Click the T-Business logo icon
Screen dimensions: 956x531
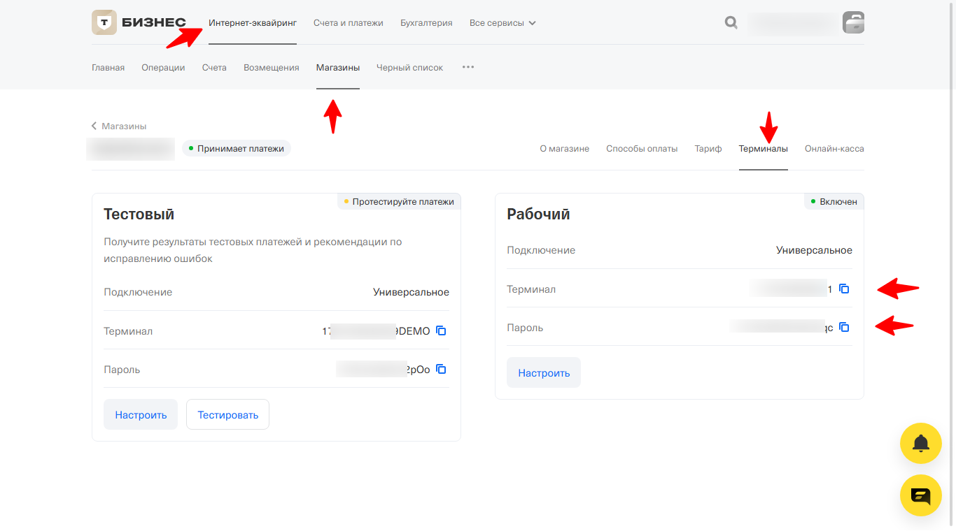coord(104,22)
